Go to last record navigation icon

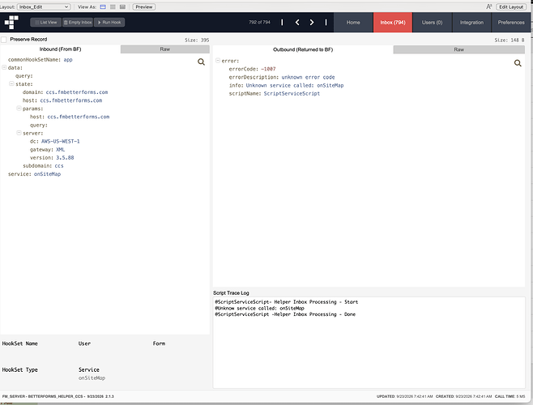[326, 23]
